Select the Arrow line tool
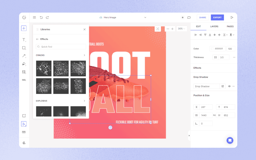The width and height of the screenshot is (256, 160). [24, 56]
